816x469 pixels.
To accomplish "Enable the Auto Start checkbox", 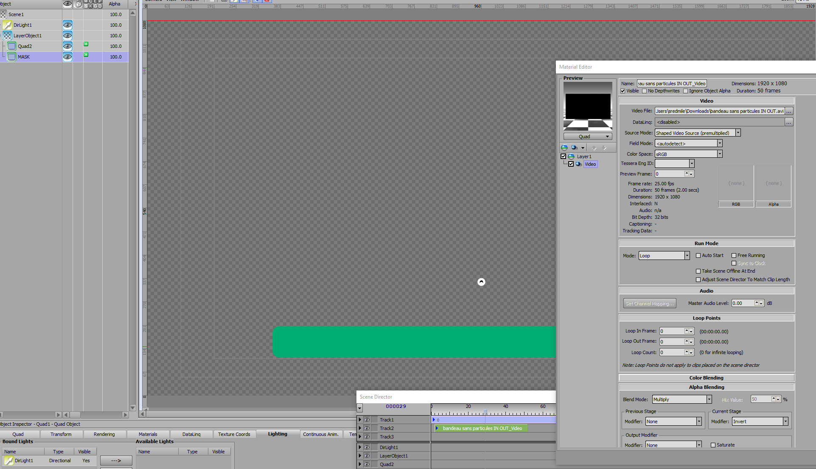I will 698,255.
